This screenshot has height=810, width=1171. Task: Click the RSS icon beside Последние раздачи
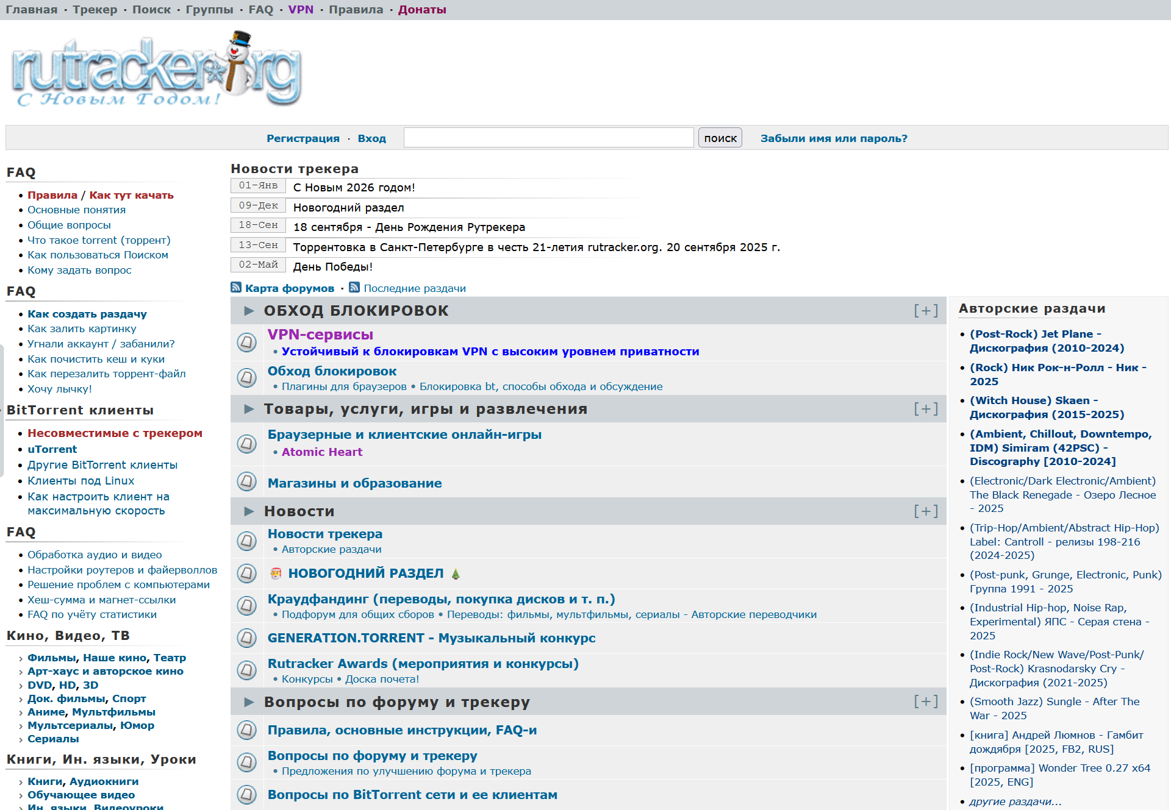tap(354, 288)
